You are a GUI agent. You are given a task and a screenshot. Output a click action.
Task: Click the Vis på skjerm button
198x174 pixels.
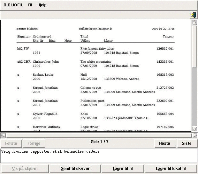tap(25, 169)
